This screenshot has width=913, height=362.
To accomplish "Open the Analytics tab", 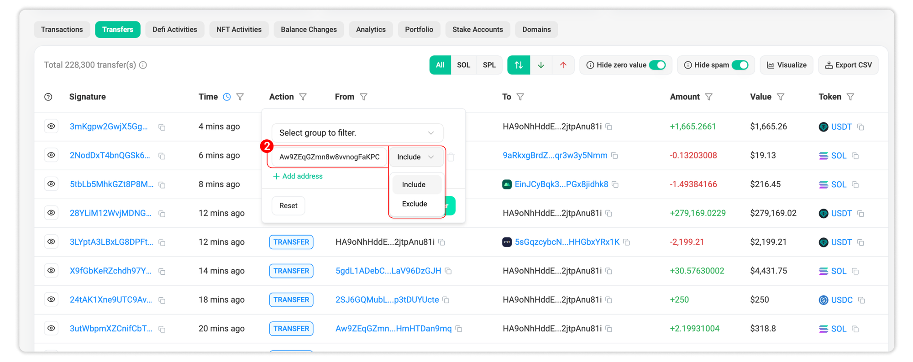I will pyautogui.click(x=371, y=29).
